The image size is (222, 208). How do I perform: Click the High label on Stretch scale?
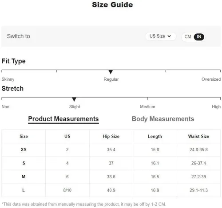(216, 107)
